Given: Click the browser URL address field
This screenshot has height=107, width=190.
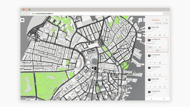Looking at the screenshot, I should (x=96, y=14).
